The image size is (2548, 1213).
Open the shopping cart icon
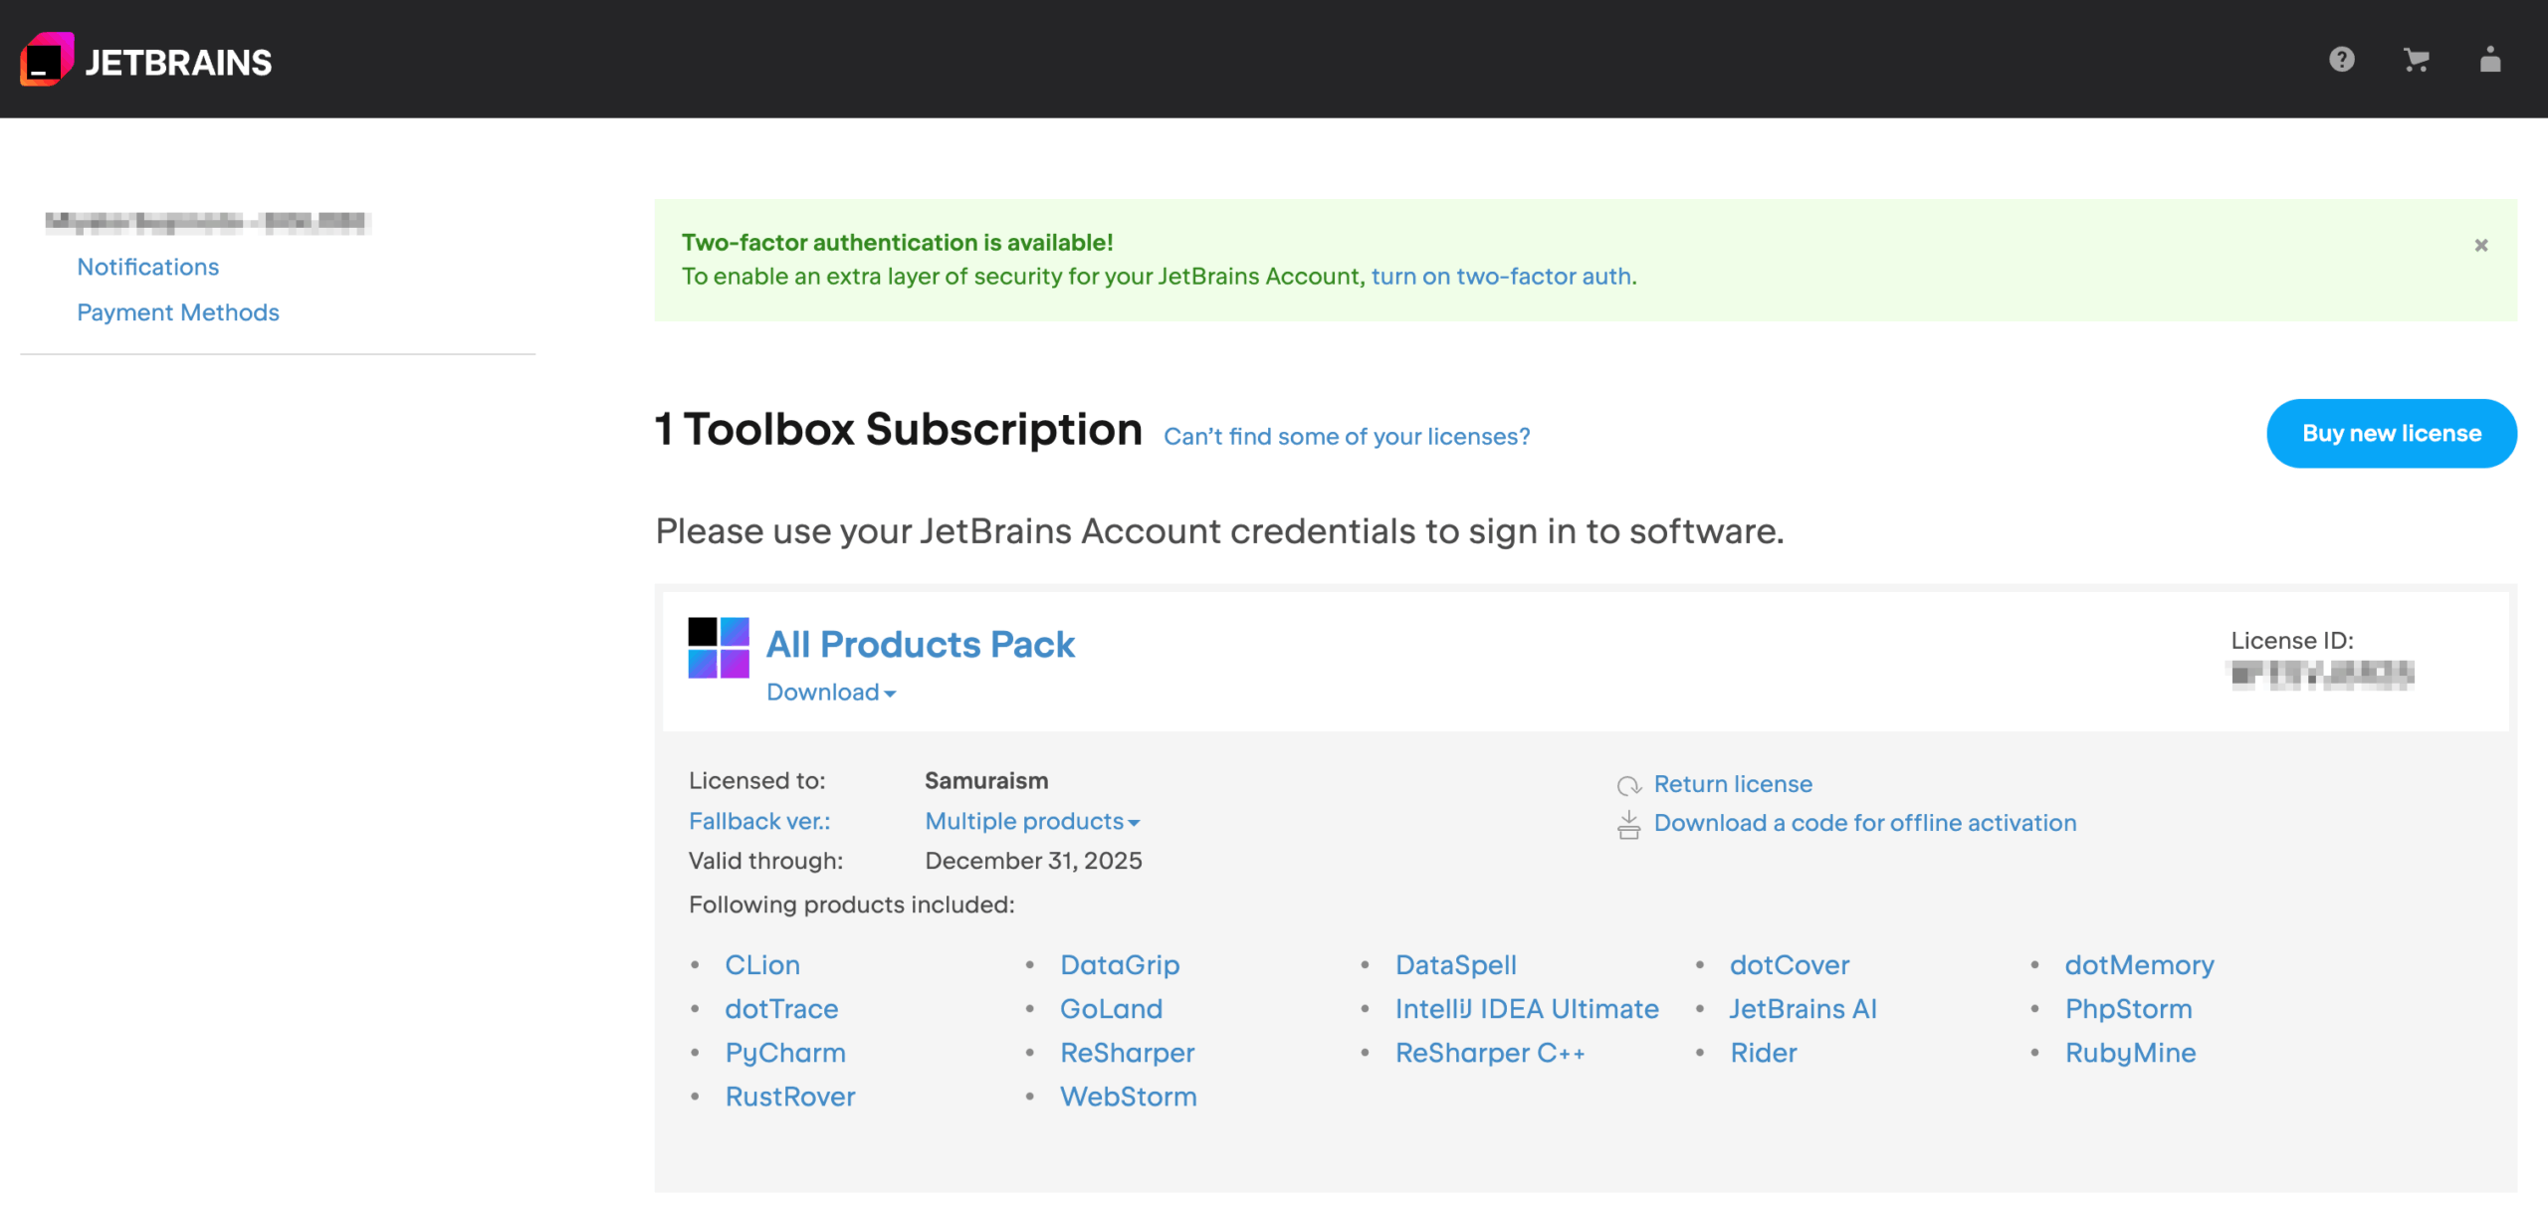tap(2416, 60)
